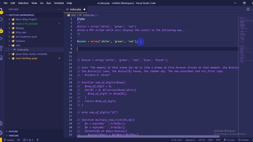
Task: Open the Source Control view icon
Action: pos(1,30)
